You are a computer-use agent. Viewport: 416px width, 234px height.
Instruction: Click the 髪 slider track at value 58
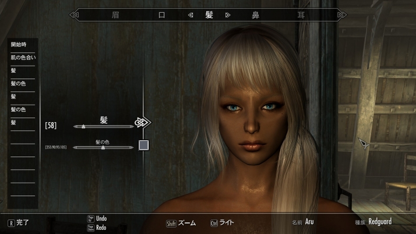click(104, 127)
